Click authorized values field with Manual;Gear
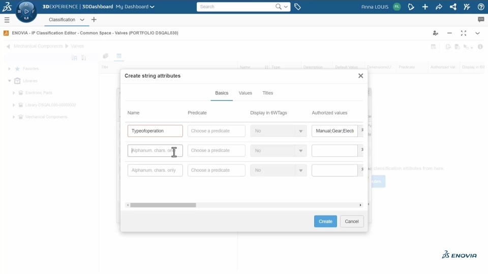488x274 pixels. (x=334, y=131)
